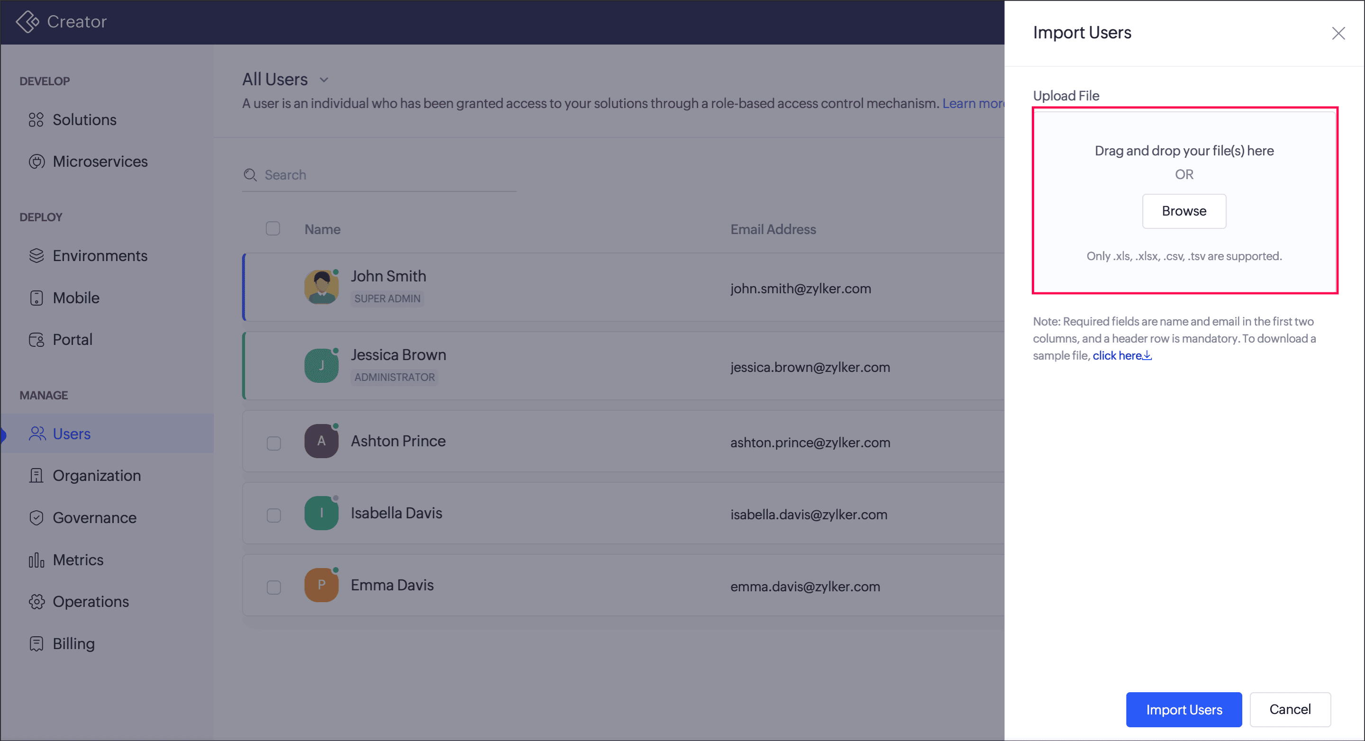
Task: Click the blue Import Users button
Action: [1184, 709]
